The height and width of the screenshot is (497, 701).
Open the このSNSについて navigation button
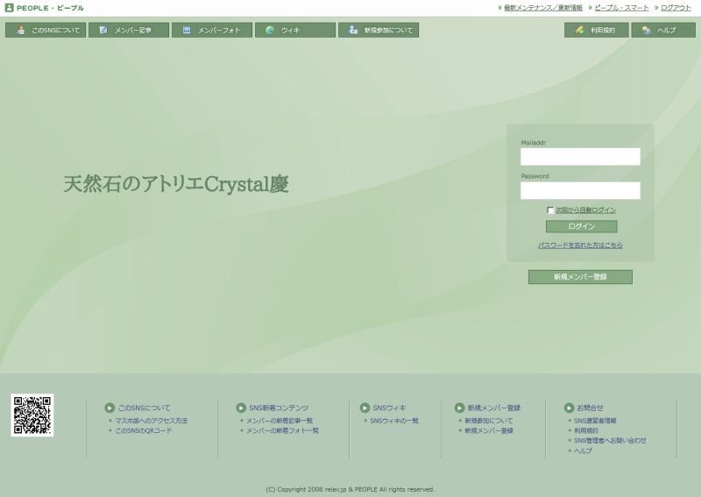point(46,30)
